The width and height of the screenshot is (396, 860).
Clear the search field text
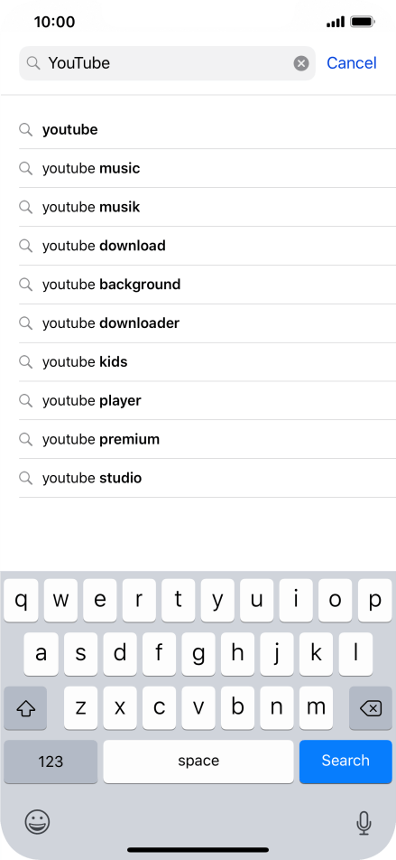click(301, 63)
